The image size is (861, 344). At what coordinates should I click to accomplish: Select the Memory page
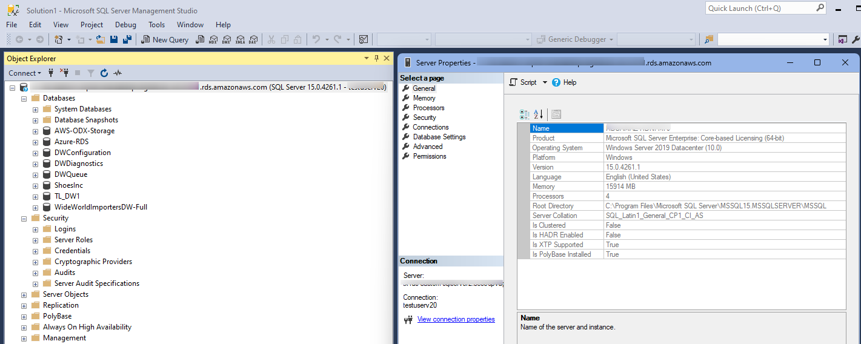tap(424, 98)
